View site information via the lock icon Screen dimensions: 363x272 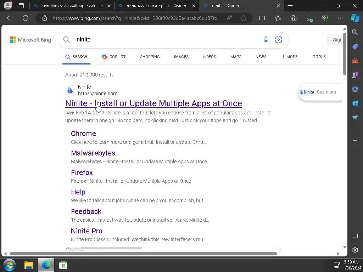(45, 18)
